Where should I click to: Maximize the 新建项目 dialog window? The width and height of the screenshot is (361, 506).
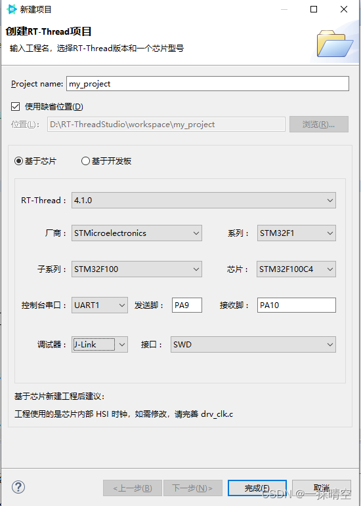pyautogui.click(x=314, y=9)
